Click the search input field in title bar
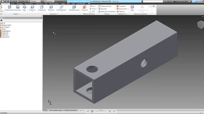This screenshot has width=204, height=114. click(x=153, y=1)
